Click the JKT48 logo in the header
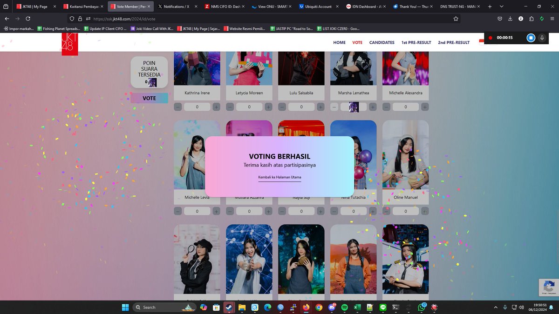559x314 pixels. click(x=70, y=44)
